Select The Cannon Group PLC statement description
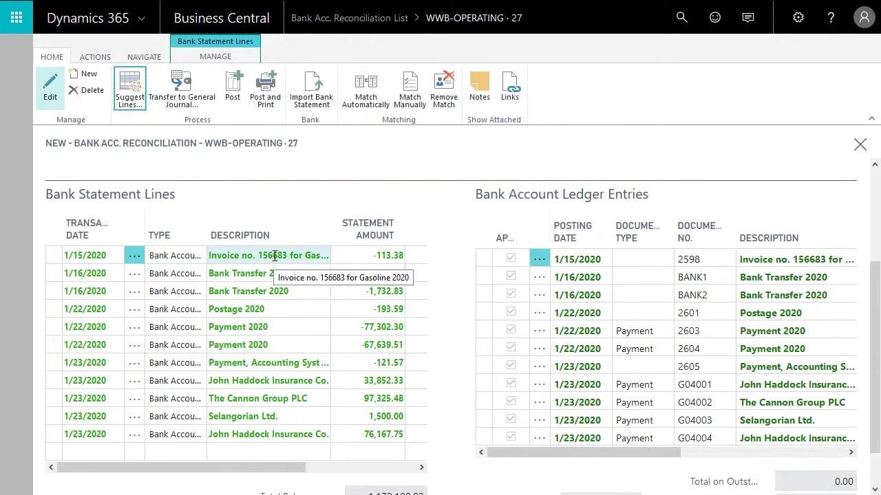The image size is (881, 495). (268, 398)
